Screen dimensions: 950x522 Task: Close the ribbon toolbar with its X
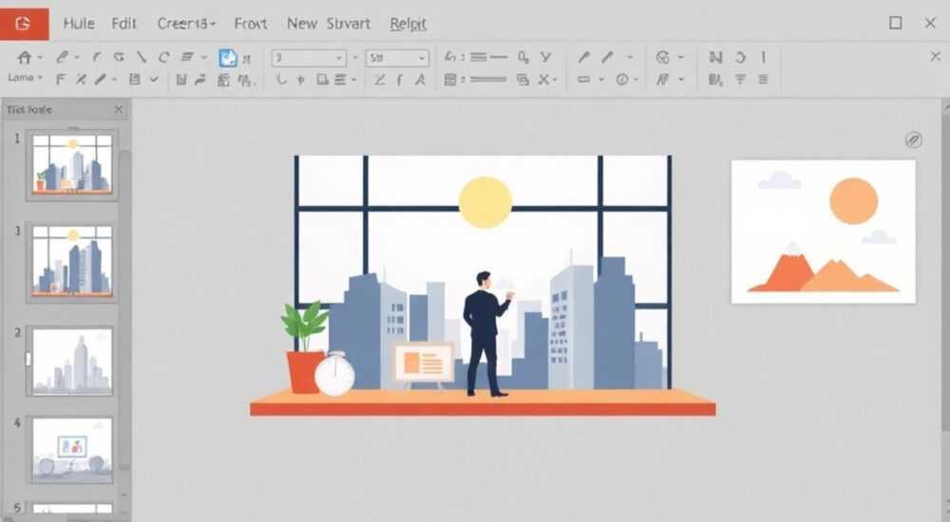[x=935, y=56]
